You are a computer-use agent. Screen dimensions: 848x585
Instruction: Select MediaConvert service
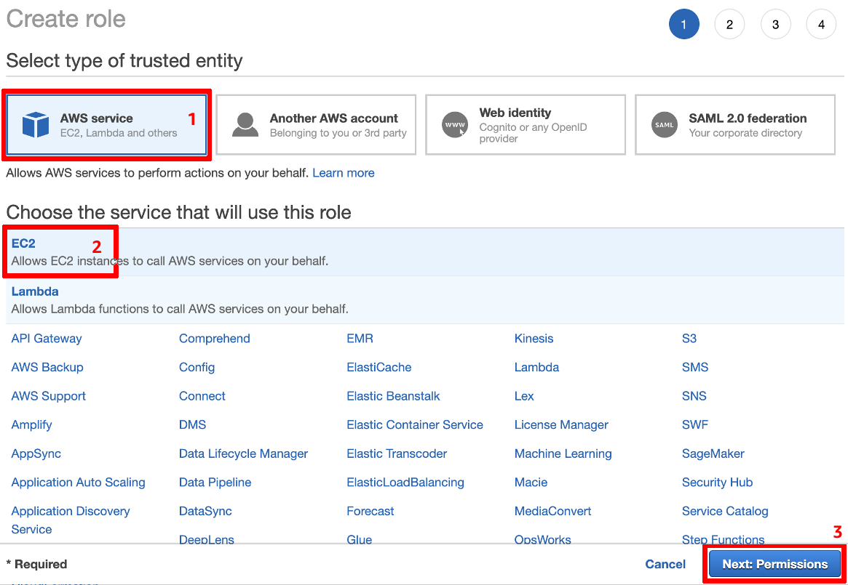[x=552, y=511]
